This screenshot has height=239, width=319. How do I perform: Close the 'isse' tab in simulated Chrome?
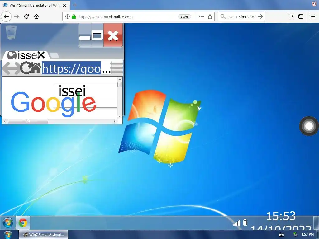[x=41, y=55]
